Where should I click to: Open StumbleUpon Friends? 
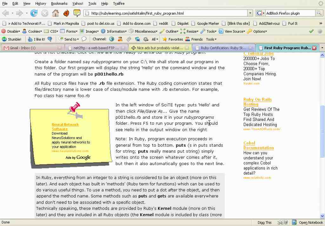194,39
